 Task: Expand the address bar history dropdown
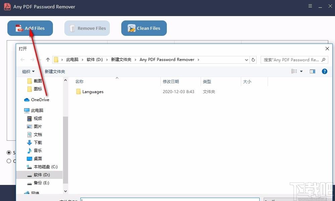(246, 60)
